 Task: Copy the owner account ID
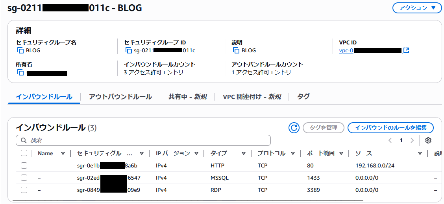[20, 73]
